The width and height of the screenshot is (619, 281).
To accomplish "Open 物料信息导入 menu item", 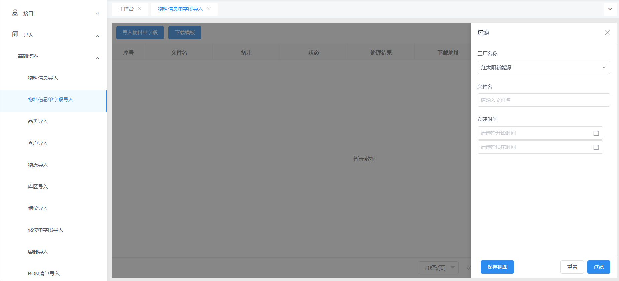I will coord(54,78).
